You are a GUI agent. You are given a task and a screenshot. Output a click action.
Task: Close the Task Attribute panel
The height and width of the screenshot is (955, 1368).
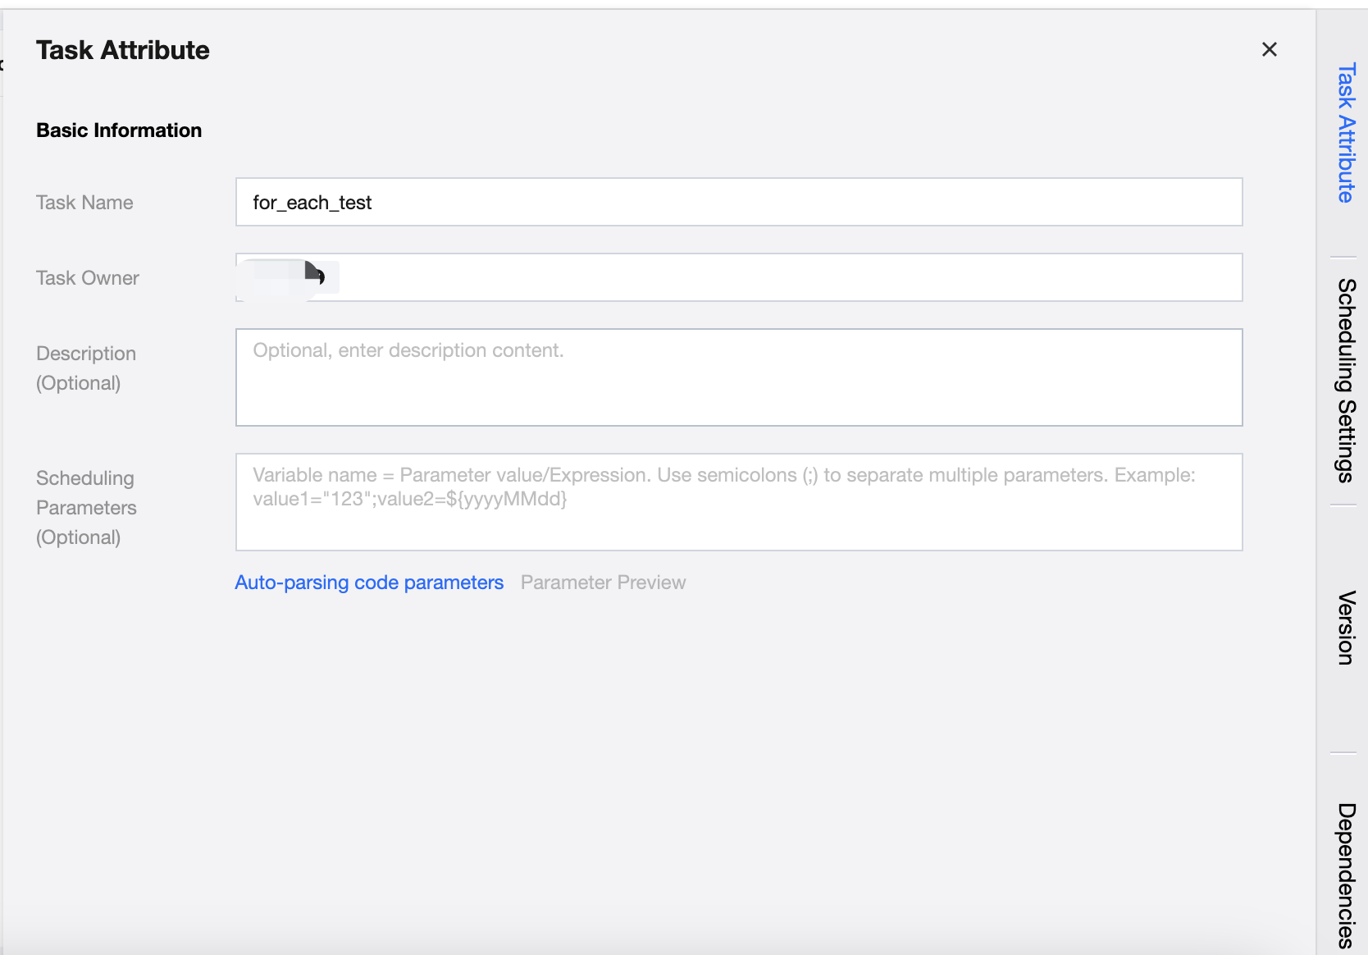point(1269,50)
